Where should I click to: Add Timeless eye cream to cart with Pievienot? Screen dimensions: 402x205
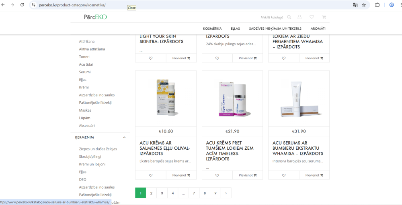pos(247,175)
